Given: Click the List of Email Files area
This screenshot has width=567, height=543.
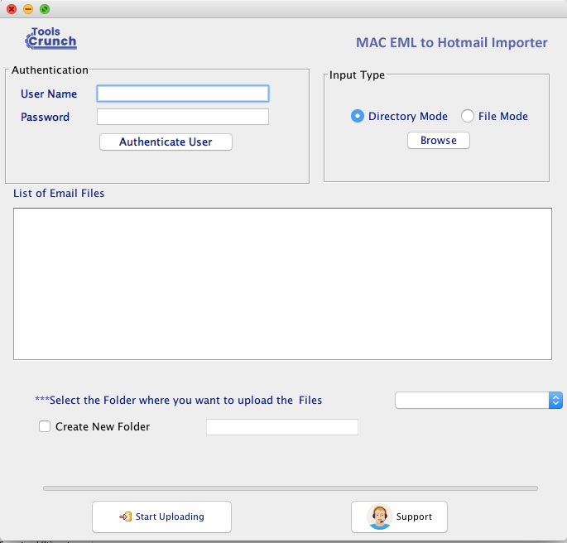Looking at the screenshot, I should 282,284.
